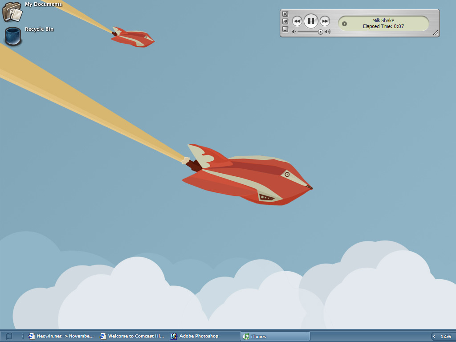Image resolution: width=456 pixels, height=342 pixels.
Task: Select the Recycle Bin desktop icon
Action: point(13,37)
